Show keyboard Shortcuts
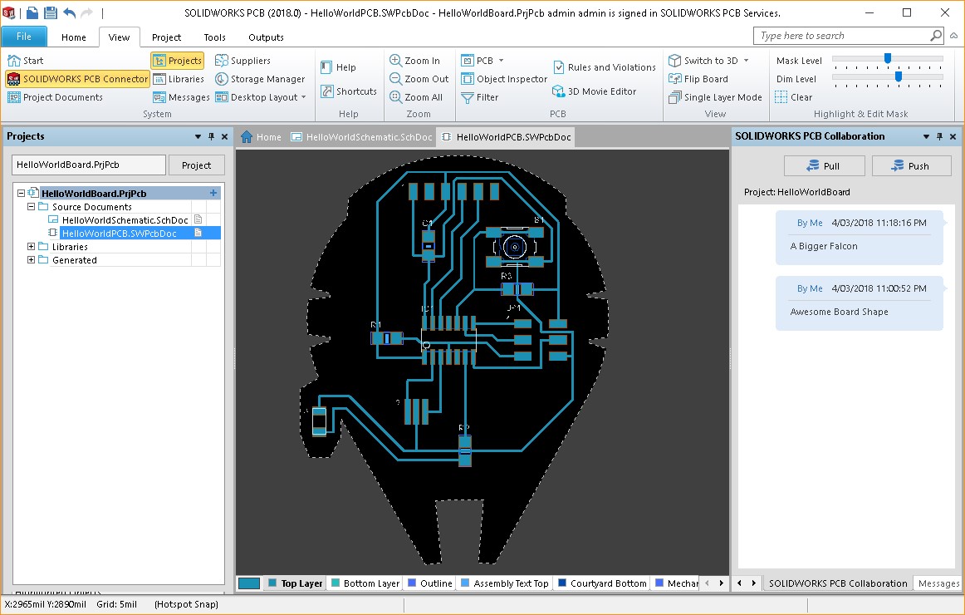 coord(348,91)
